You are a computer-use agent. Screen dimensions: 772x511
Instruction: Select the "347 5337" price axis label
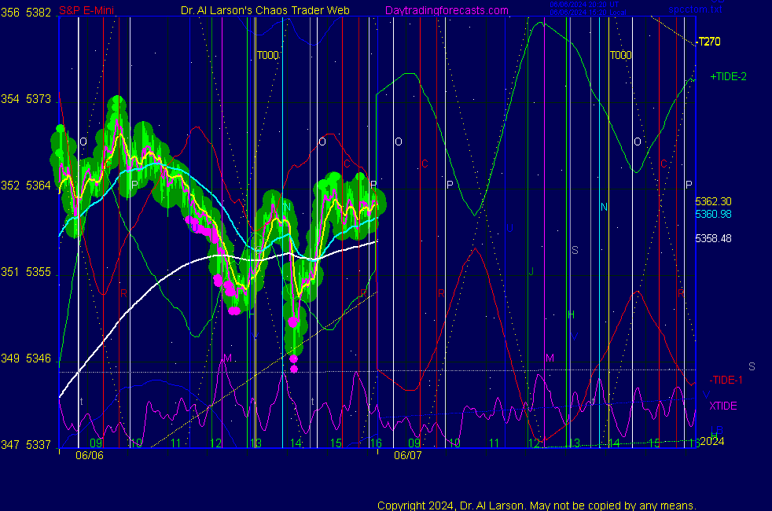(x=26, y=444)
